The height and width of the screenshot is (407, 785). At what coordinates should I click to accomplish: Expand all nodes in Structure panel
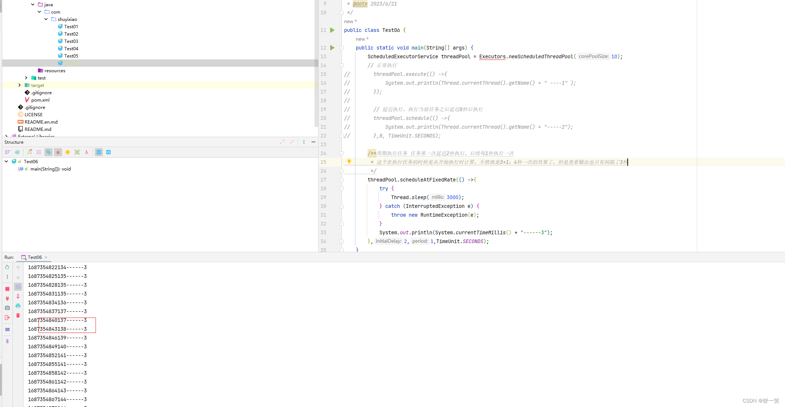(282, 142)
